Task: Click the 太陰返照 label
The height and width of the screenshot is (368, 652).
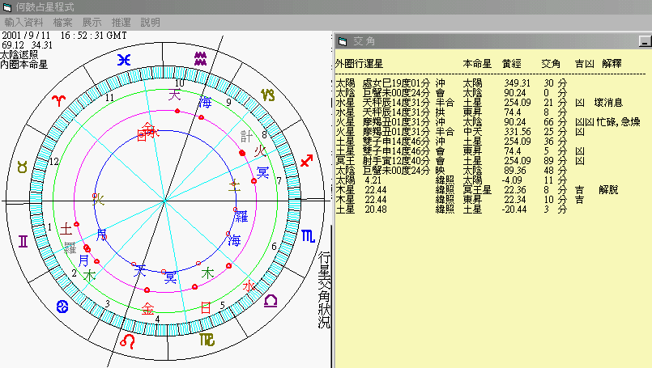Action: [19, 54]
